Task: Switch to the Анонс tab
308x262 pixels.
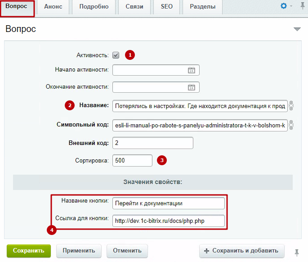Action: 53,7
